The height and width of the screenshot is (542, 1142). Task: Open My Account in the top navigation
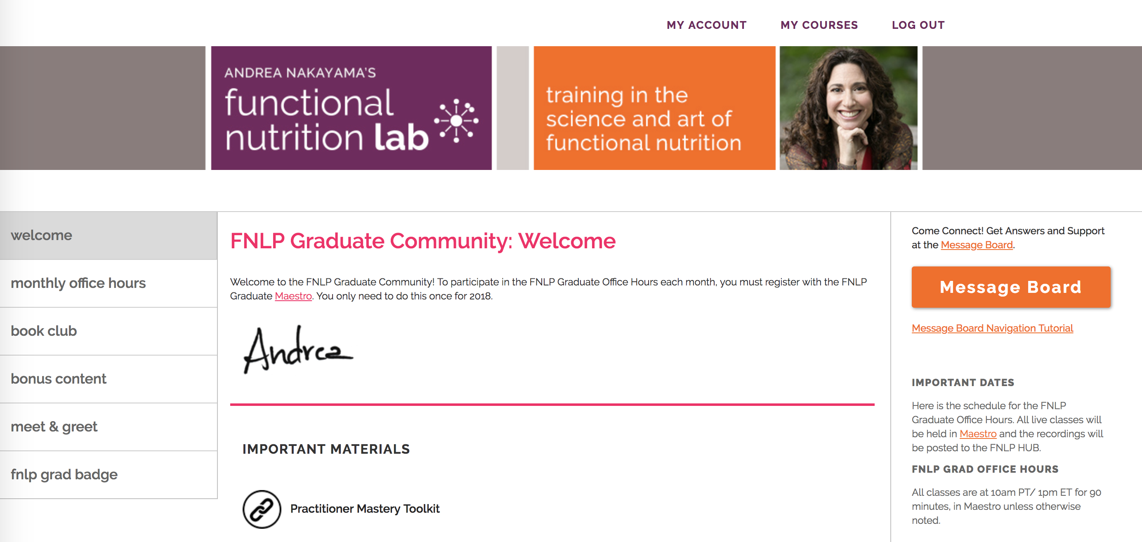tap(706, 25)
